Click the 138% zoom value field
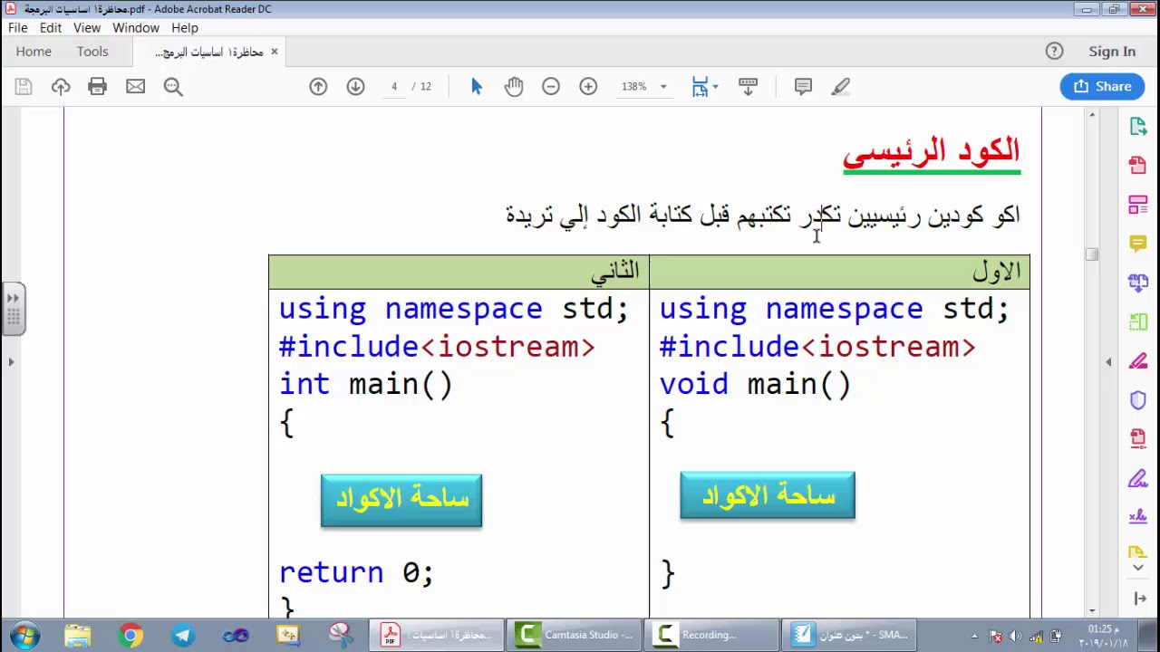The width and height of the screenshot is (1160, 652). click(634, 86)
